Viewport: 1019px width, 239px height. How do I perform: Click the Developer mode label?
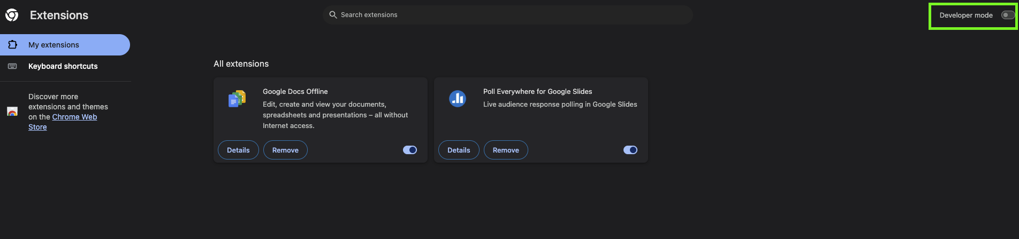966,15
